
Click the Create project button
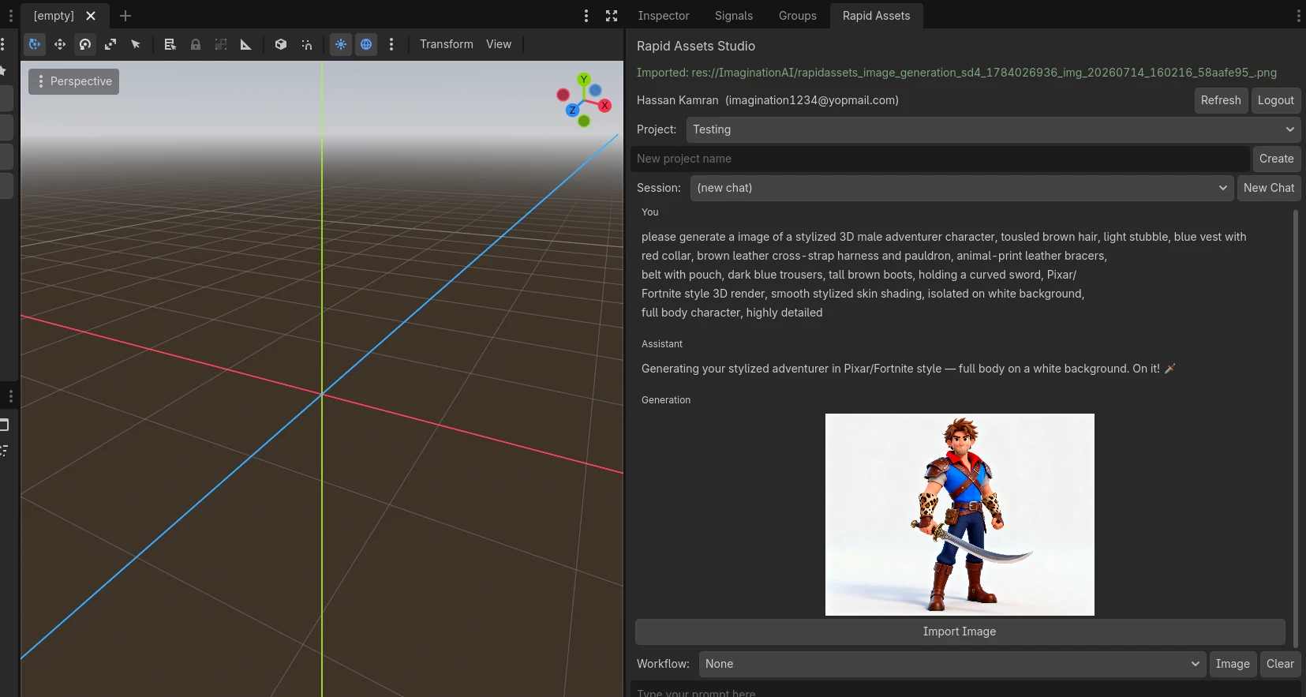pos(1277,159)
